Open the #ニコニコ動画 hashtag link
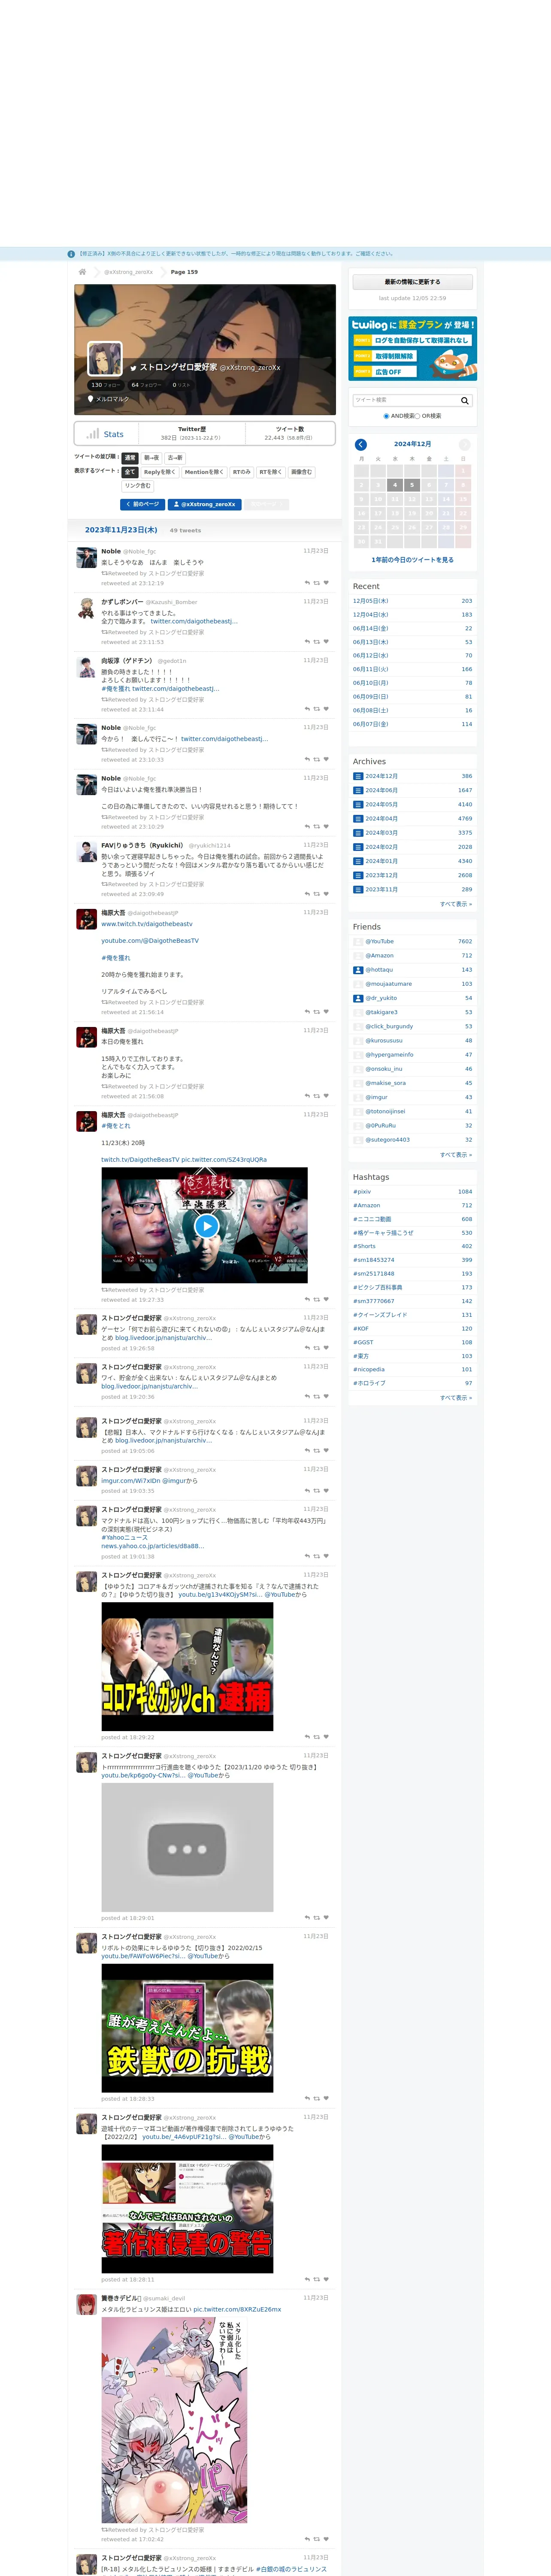The height and width of the screenshot is (2576, 551). pos(372,1219)
